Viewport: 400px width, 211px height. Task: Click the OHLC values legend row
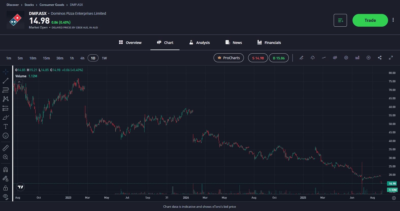coord(49,70)
